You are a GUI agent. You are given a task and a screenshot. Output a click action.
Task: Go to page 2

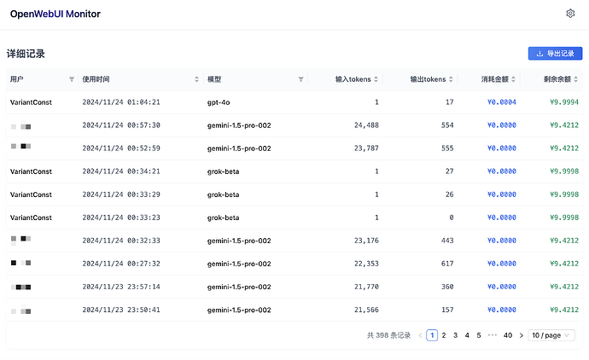pos(444,335)
